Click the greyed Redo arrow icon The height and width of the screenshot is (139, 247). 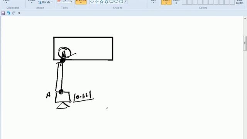pyautogui.click(x=14, y=13)
